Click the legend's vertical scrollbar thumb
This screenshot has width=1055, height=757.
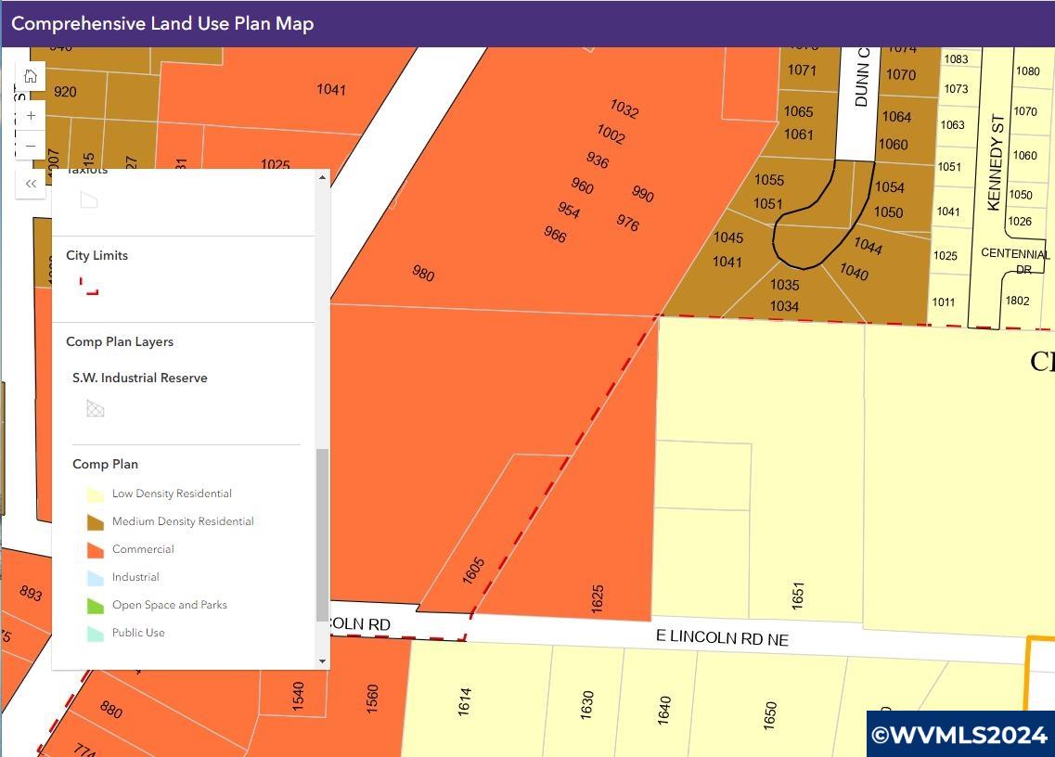323,533
